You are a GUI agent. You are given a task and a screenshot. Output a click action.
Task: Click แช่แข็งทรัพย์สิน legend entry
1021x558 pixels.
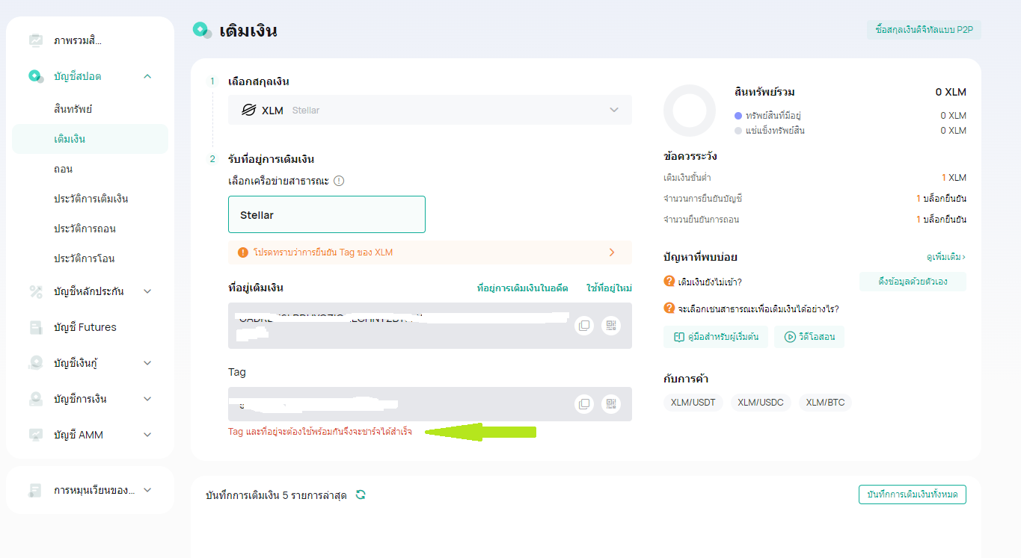(x=770, y=131)
